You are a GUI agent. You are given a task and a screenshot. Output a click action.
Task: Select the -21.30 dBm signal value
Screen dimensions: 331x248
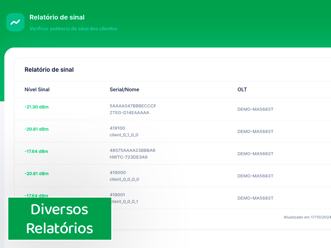(36, 107)
